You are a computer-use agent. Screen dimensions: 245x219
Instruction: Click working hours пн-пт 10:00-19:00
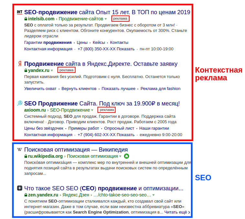(157, 49)
